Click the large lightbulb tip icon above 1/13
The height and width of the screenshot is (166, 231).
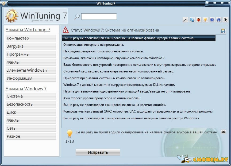coord(70,134)
